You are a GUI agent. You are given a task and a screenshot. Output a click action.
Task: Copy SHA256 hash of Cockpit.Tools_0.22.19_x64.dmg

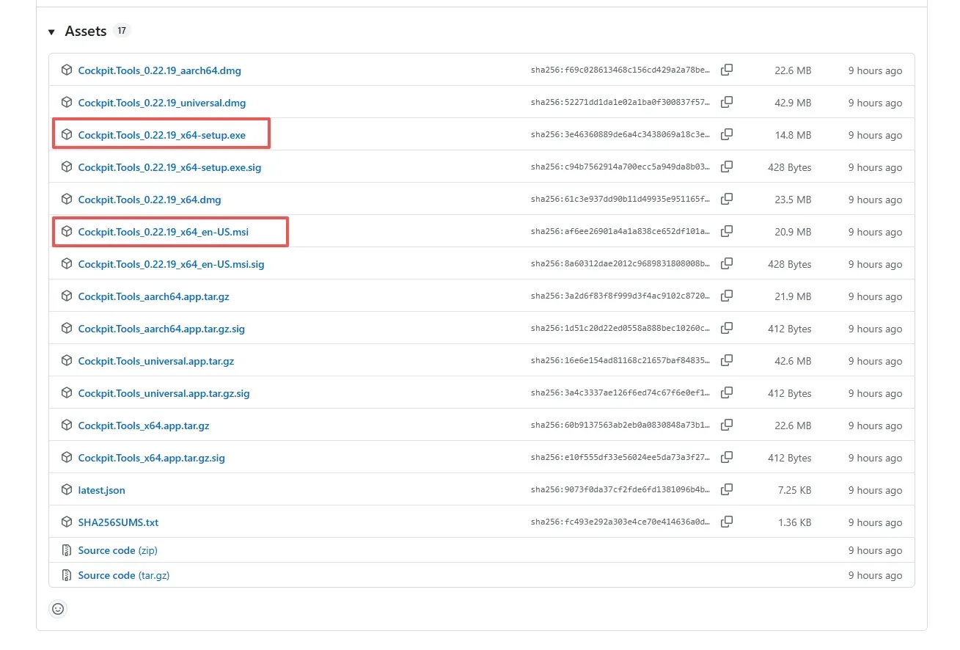[x=727, y=200]
